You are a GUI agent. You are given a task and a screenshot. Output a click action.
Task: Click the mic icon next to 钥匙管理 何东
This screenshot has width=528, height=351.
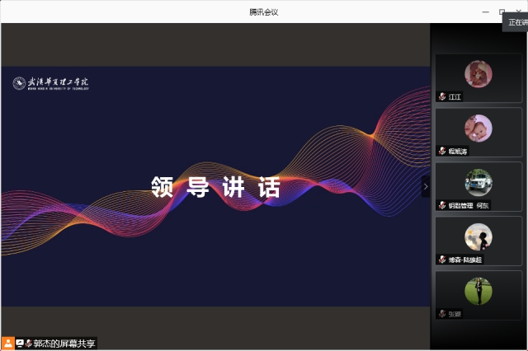[442, 205]
